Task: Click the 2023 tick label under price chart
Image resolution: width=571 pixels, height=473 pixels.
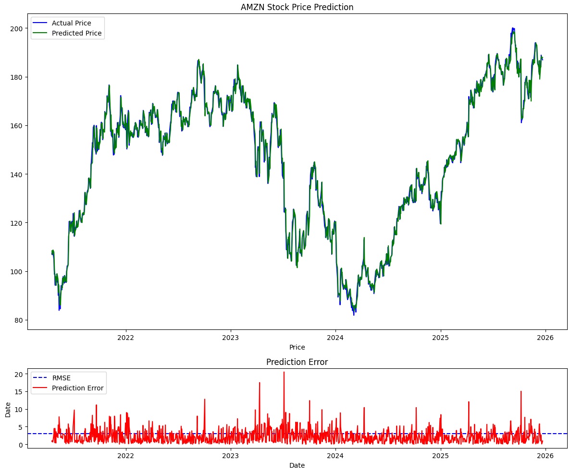Action: [231, 338]
